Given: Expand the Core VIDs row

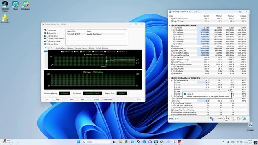Looking at the screenshot, I should (172, 28).
